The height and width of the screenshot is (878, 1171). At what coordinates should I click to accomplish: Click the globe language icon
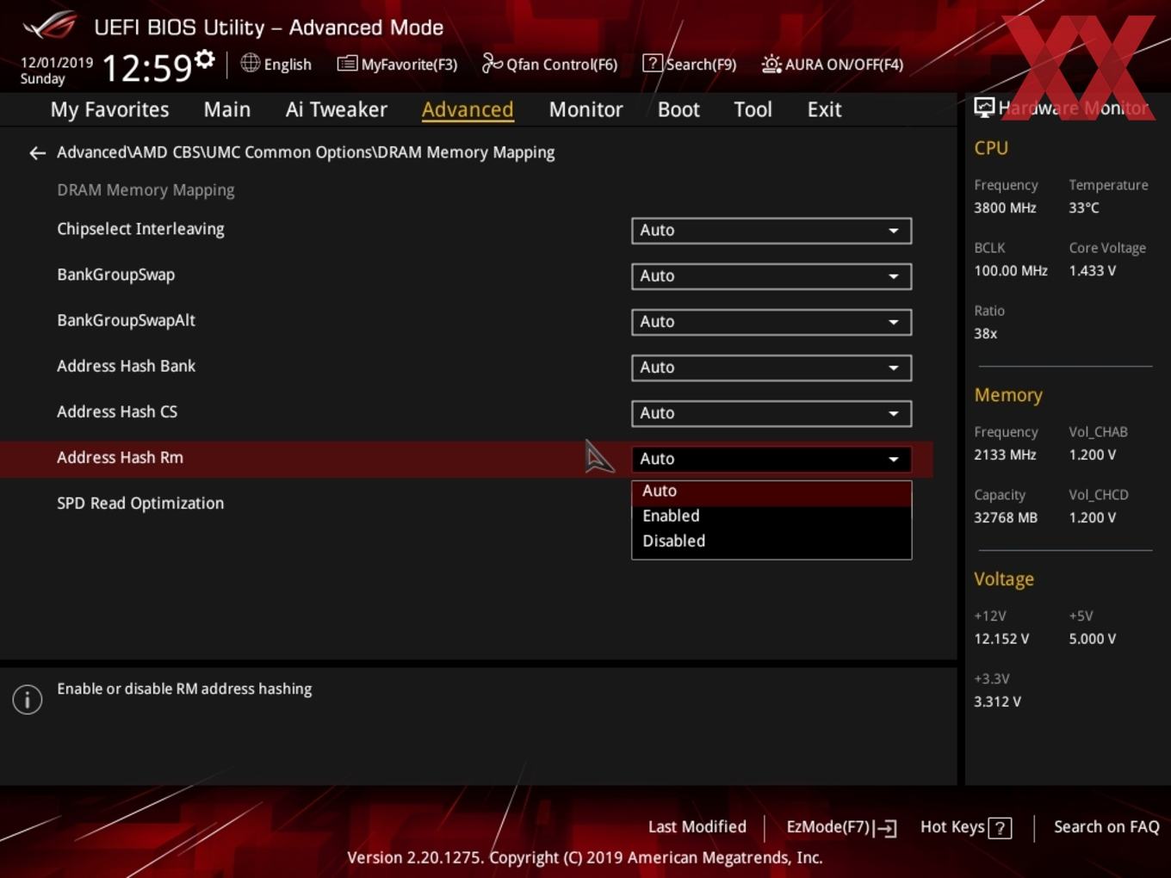[250, 63]
